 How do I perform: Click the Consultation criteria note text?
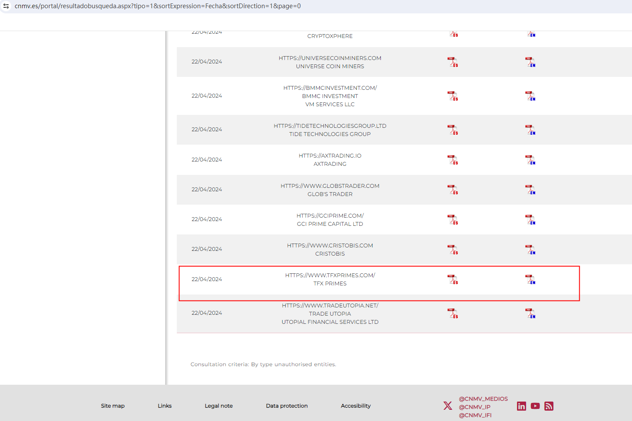(x=263, y=364)
